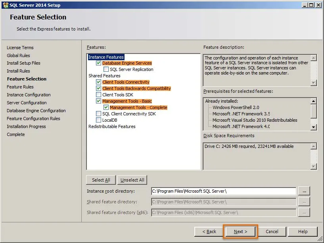Go Back to the previous step

point(209,232)
